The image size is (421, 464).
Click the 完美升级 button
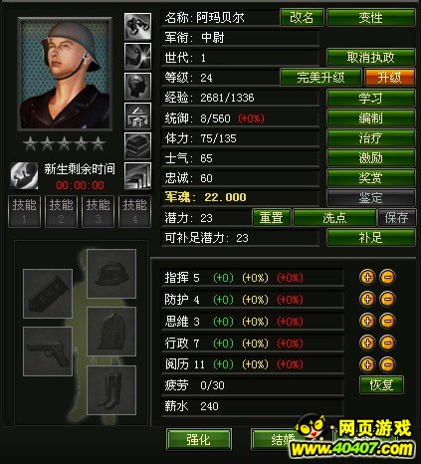pos(320,78)
